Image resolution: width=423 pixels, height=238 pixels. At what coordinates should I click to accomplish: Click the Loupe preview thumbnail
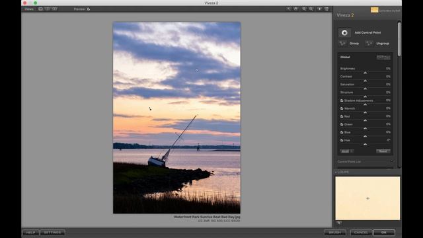[x=367, y=198]
